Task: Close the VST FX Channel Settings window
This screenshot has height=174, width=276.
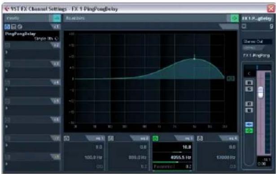Action: click(x=271, y=9)
